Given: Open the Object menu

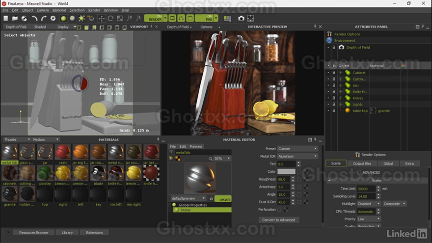Looking at the screenshot, I should pos(27,10).
